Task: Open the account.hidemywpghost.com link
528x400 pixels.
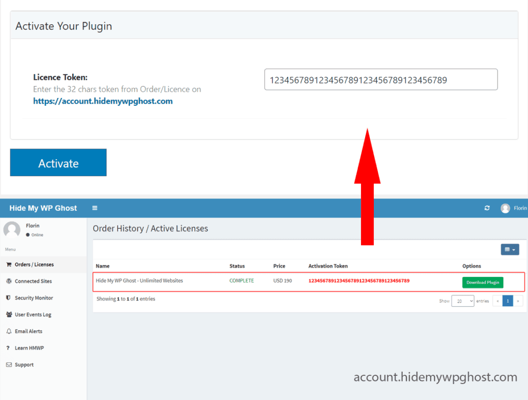Action: tap(103, 101)
